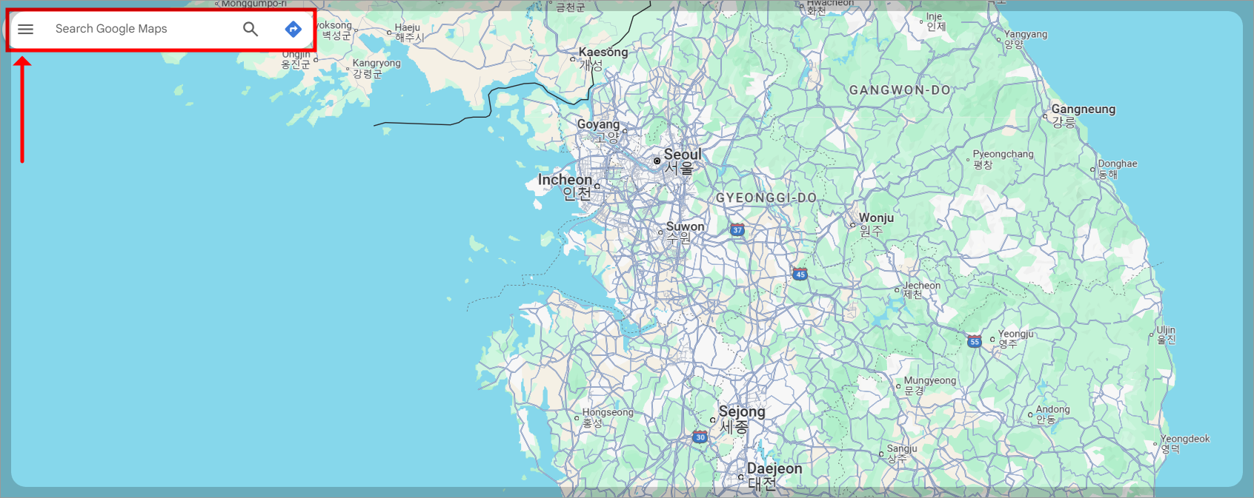Screen dimensions: 1254x498
Task: Click the Inje label
Action: tap(935, 21)
